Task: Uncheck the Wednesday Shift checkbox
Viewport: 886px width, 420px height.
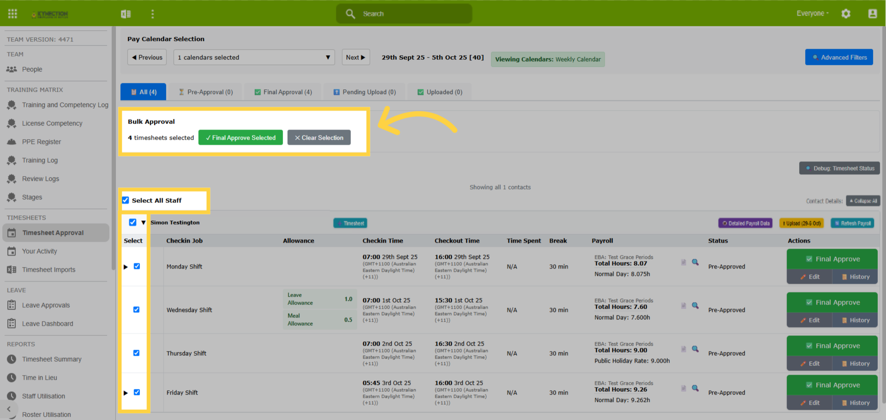Action: (136, 309)
